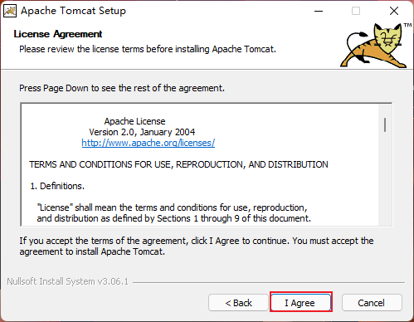Click the Tomcat icon in the title bar
Screen dimensions: 414x322
coord(10,11)
